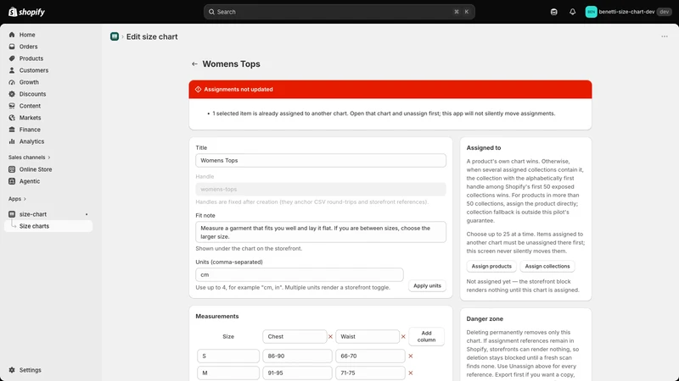This screenshot has width=679, height=381.
Task: Click the Danger zone heading
Action: point(485,319)
